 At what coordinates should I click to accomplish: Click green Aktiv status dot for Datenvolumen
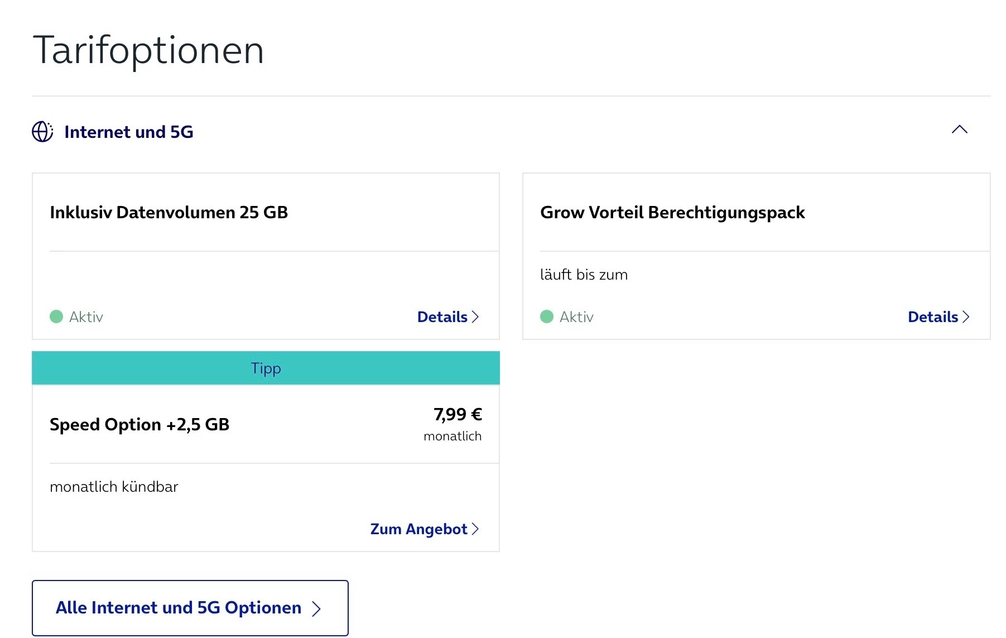[56, 317]
